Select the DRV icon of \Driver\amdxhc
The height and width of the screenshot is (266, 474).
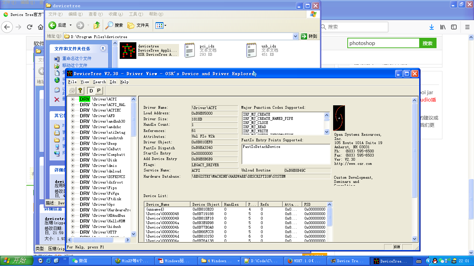click(85, 127)
